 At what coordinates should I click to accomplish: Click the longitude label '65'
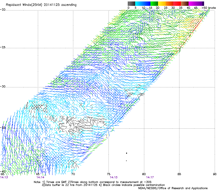38,174
